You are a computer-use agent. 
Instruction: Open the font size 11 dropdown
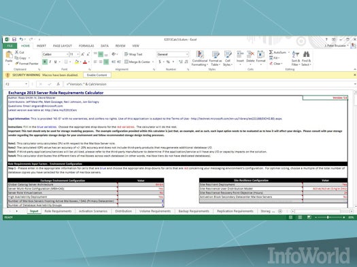(78, 54)
